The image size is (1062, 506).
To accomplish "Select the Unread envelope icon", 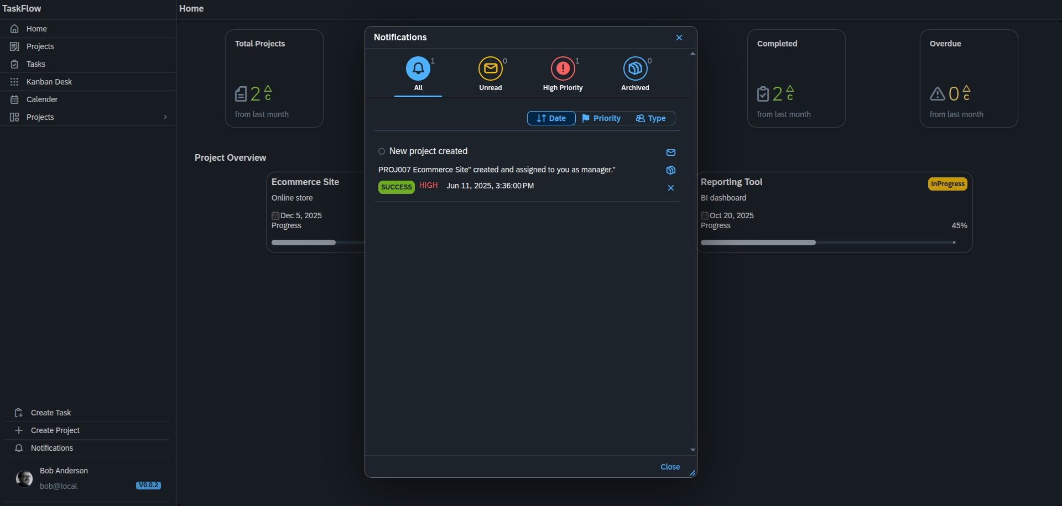I will click(490, 68).
